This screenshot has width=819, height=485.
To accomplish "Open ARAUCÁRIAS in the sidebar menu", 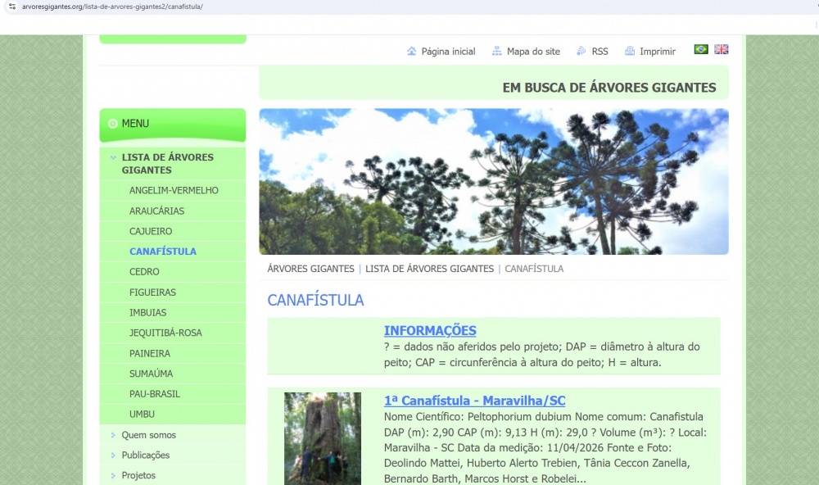I will 156,211.
